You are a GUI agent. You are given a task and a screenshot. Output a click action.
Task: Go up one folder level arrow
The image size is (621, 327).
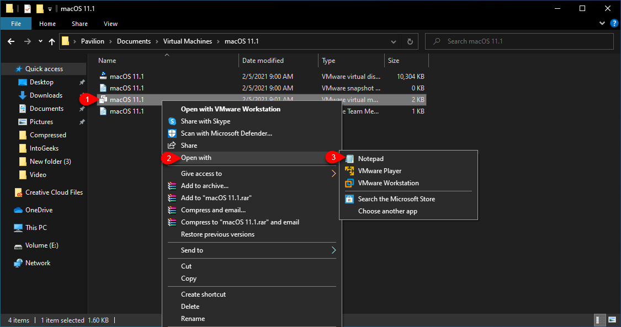(x=52, y=41)
